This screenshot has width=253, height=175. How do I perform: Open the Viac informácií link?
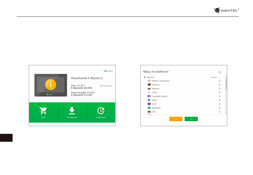106,86
